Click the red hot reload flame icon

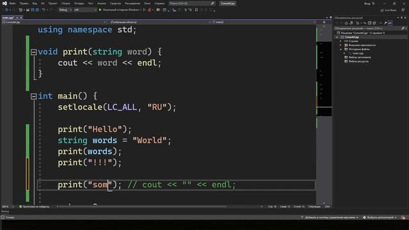point(150,10)
